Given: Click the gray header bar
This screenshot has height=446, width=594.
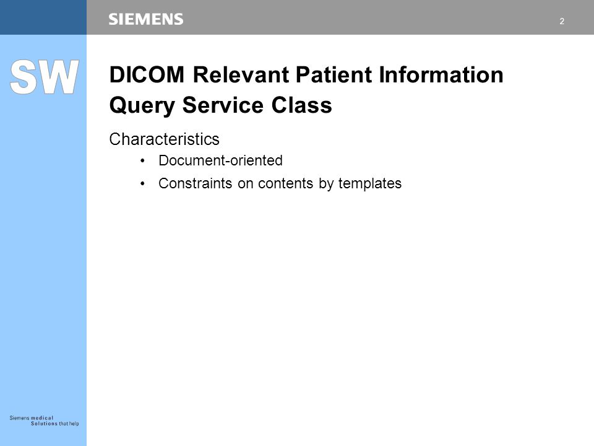Looking at the screenshot, I should pyautogui.click(x=340, y=17).
